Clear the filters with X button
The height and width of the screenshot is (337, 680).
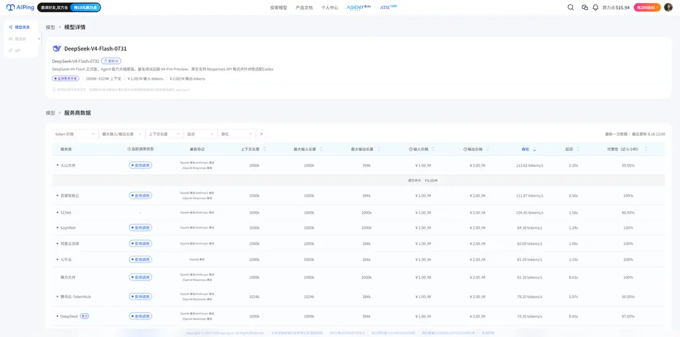[261, 135]
